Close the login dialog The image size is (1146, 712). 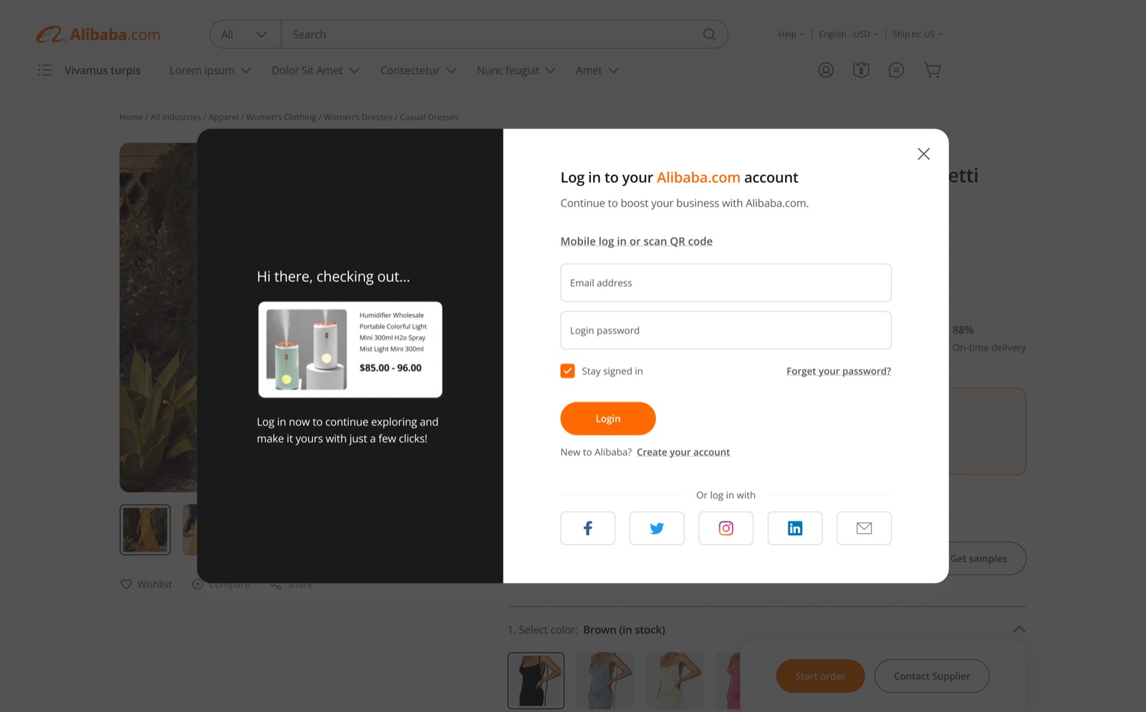point(924,154)
